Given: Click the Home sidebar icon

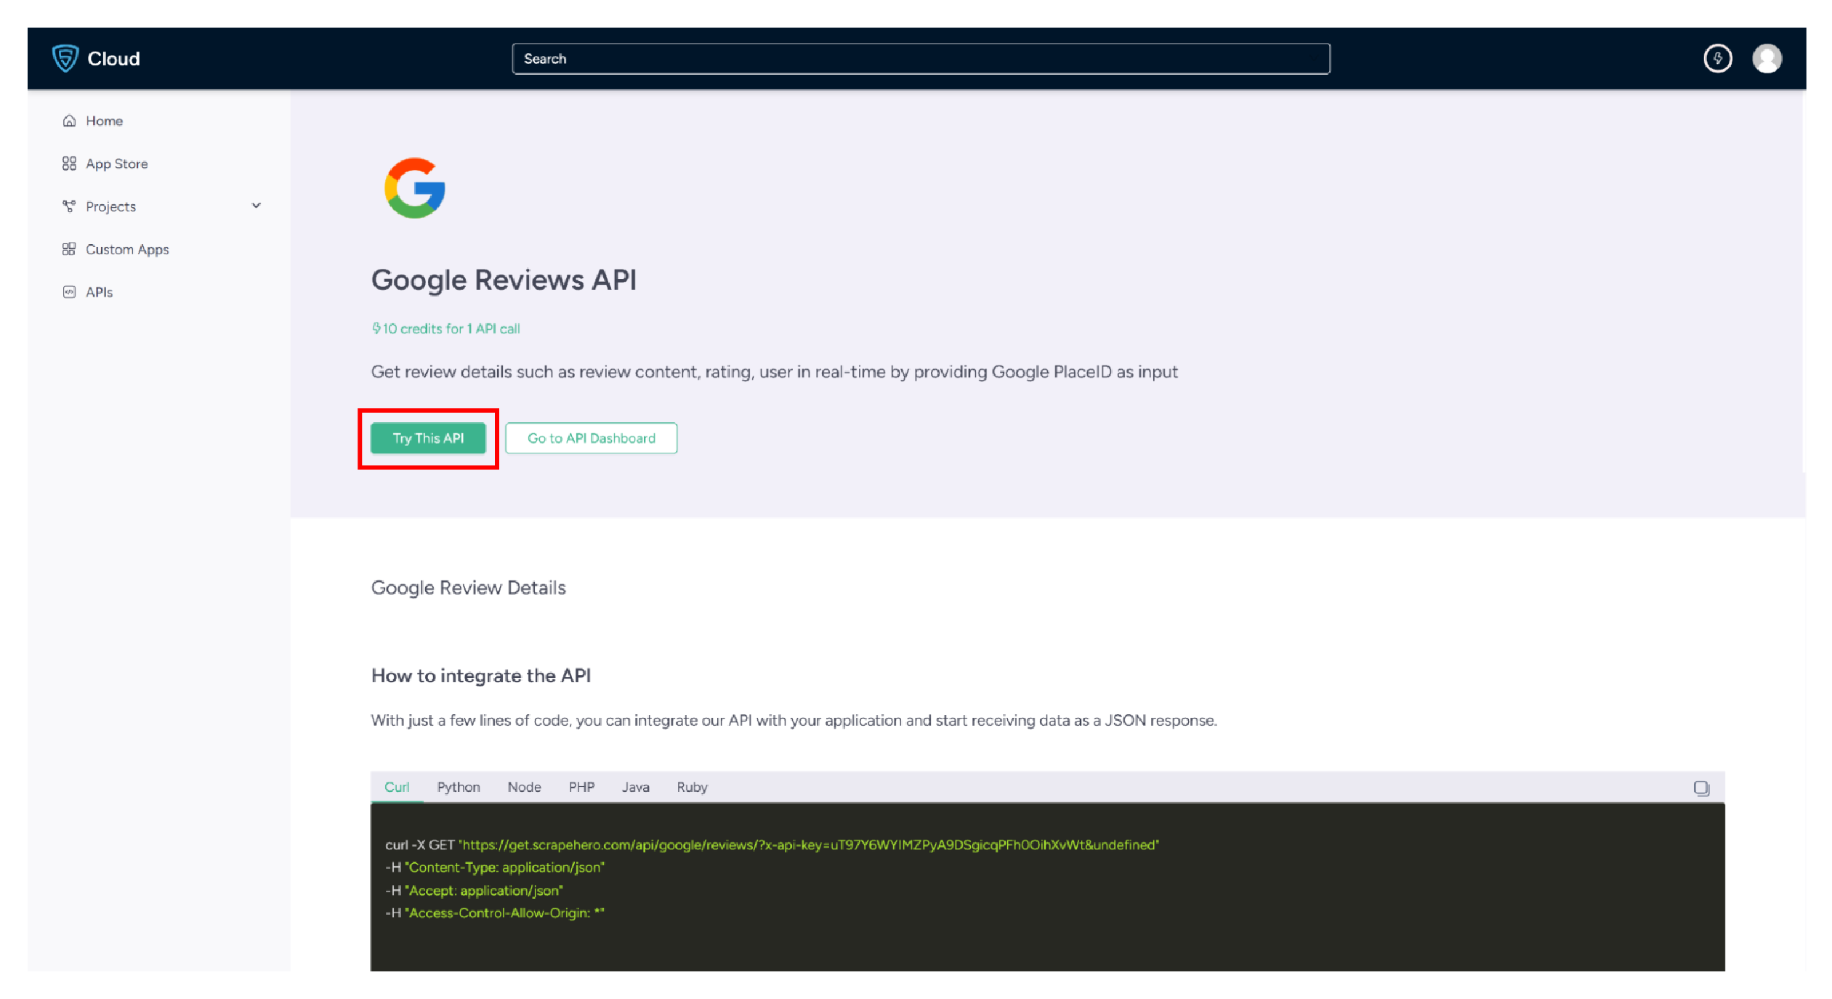Looking at the screenshot, I should (x=69, y=121).
